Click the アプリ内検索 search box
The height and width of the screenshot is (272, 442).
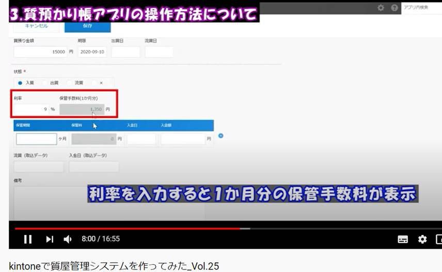tap(421, 8)
